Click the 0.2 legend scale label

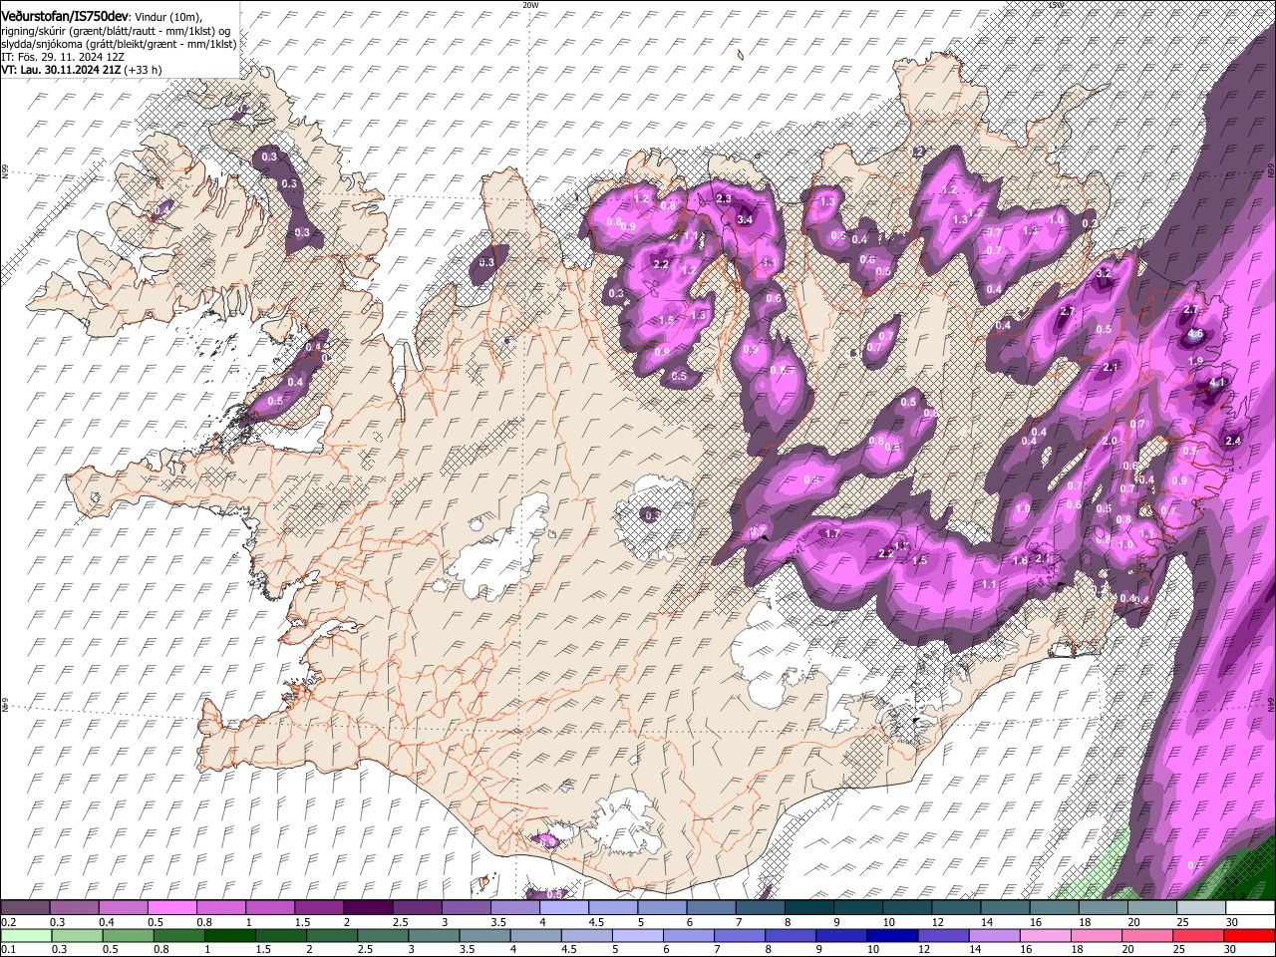[x=9, y=922]
